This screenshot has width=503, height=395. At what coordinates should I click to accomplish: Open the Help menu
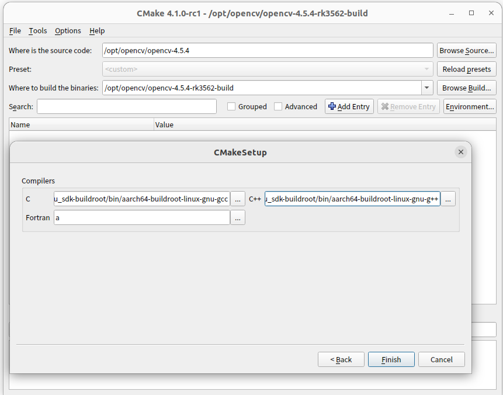[97, 31]
